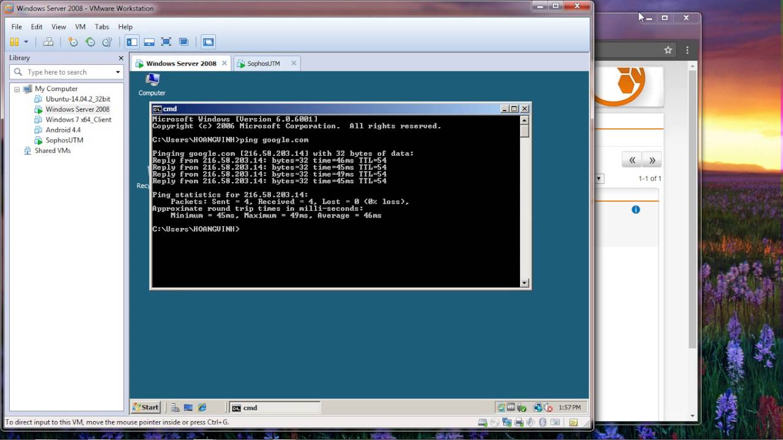Open the Edit menu
The image size is (783, 440).
37,27
